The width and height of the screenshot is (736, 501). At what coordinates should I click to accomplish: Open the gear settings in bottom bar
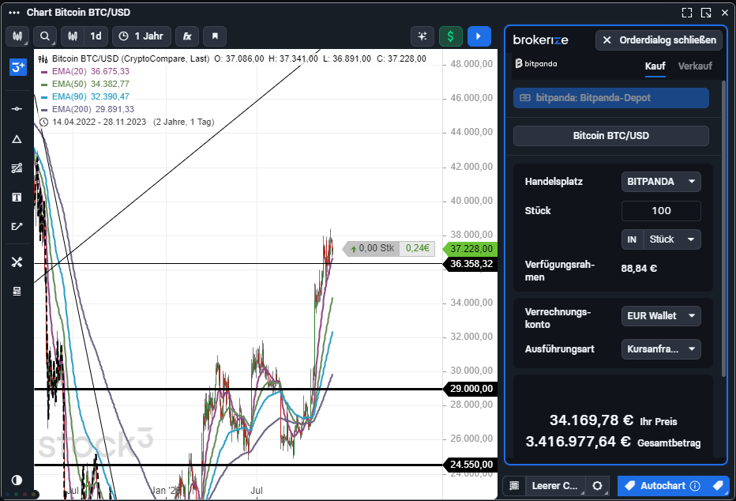click(598, 486)
